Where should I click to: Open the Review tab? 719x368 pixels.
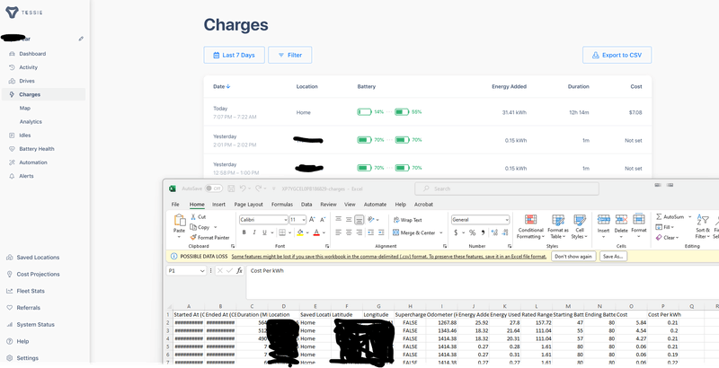pos(328,205)
